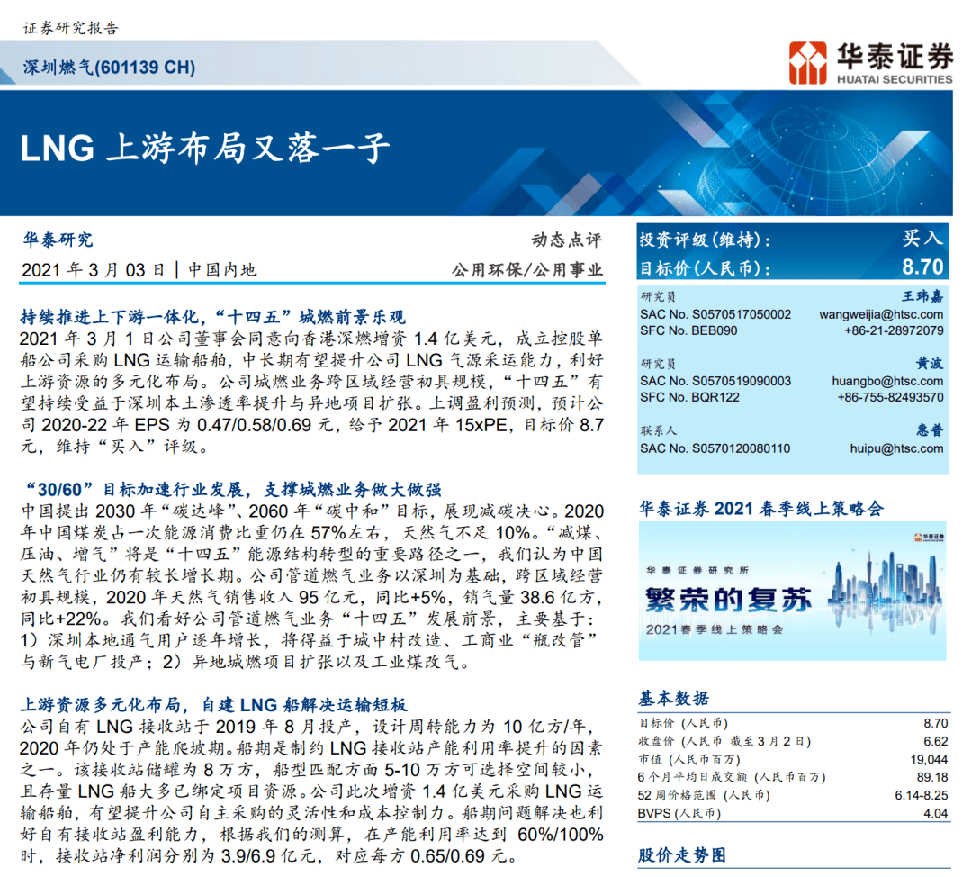The image size is (972, 877).
Task: Select the date "2021 年 3 月 03 日"
Action: (94, 270)
